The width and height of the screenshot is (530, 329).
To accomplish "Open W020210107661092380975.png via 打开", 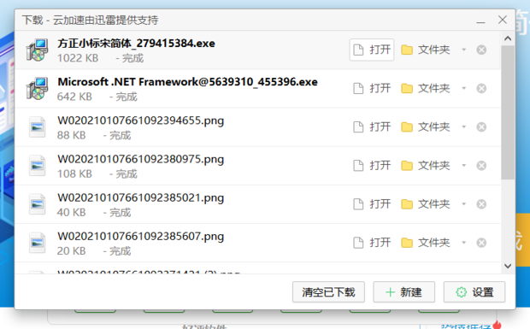I will [372, 165].
